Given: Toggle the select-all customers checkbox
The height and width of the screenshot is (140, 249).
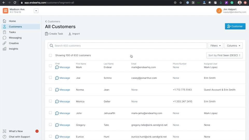Looking at the screenshot, I should click(x=50, y=55).
